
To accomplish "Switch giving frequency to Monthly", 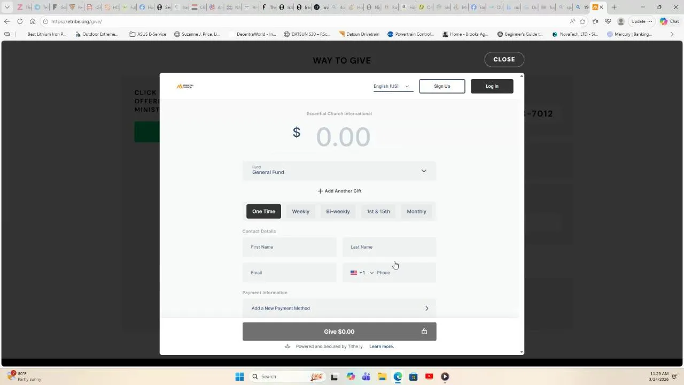I will pyautogui.click(x=416, y=211).
